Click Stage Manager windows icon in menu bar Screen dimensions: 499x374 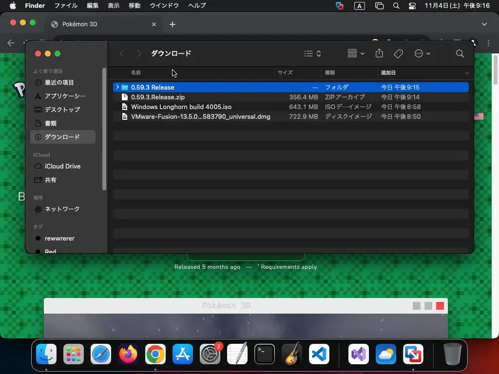tap(379, 6)
